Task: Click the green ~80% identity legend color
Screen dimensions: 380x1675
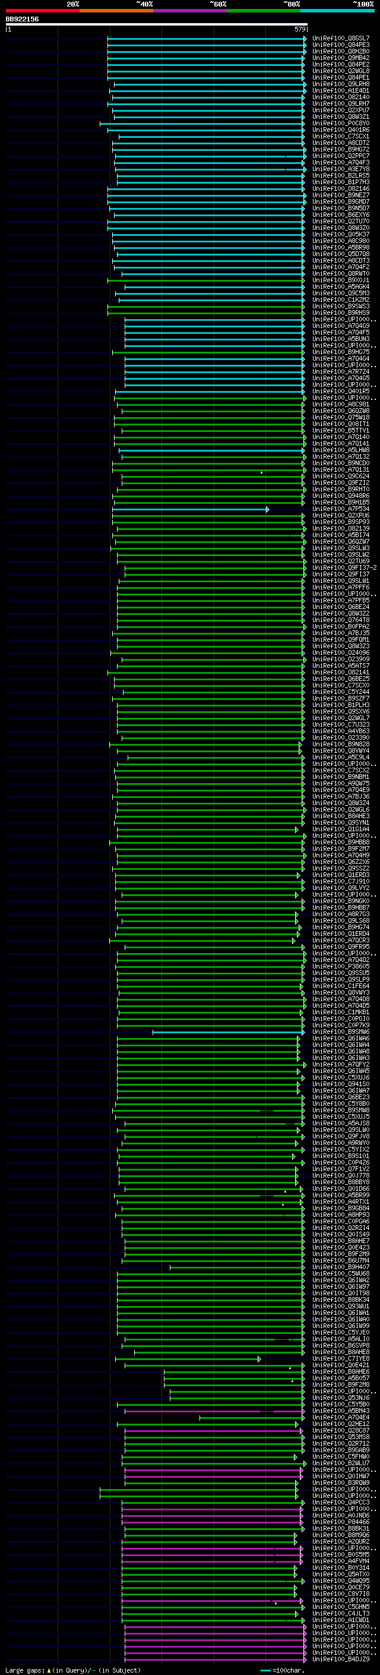Action: 264,11
